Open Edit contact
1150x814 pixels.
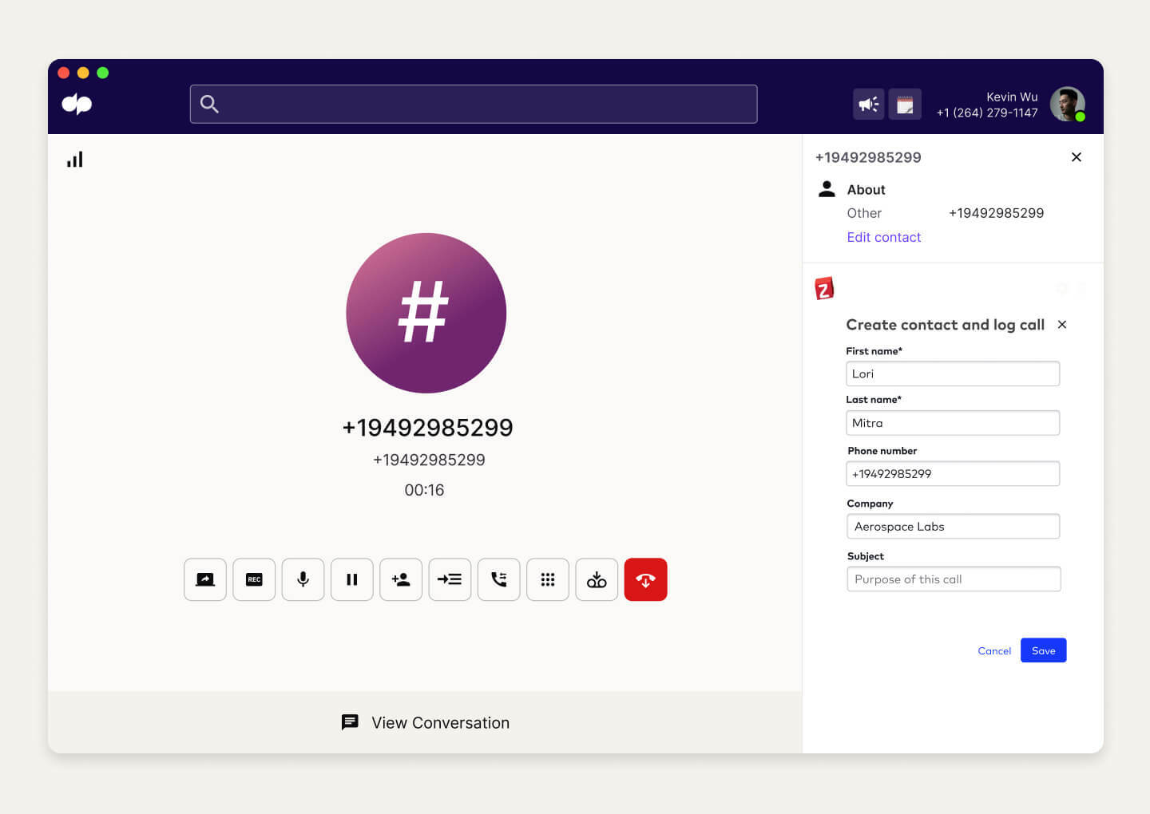click(x=884, y=237)
